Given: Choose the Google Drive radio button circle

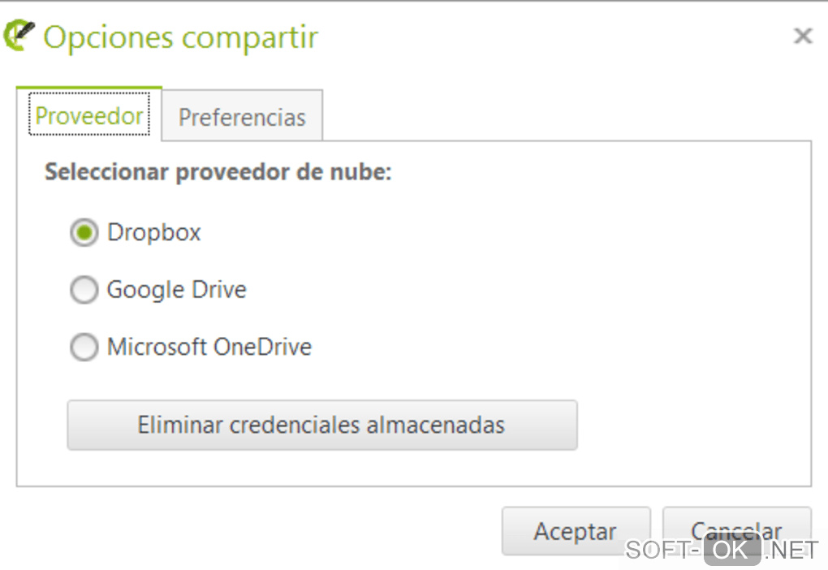Looking at the screenshot, I should point(84,290).
